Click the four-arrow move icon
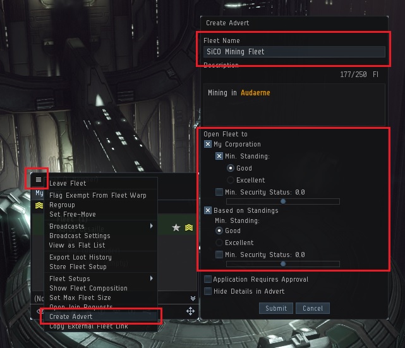The height and width of the screenshot is (348, 405). point(190,311)
